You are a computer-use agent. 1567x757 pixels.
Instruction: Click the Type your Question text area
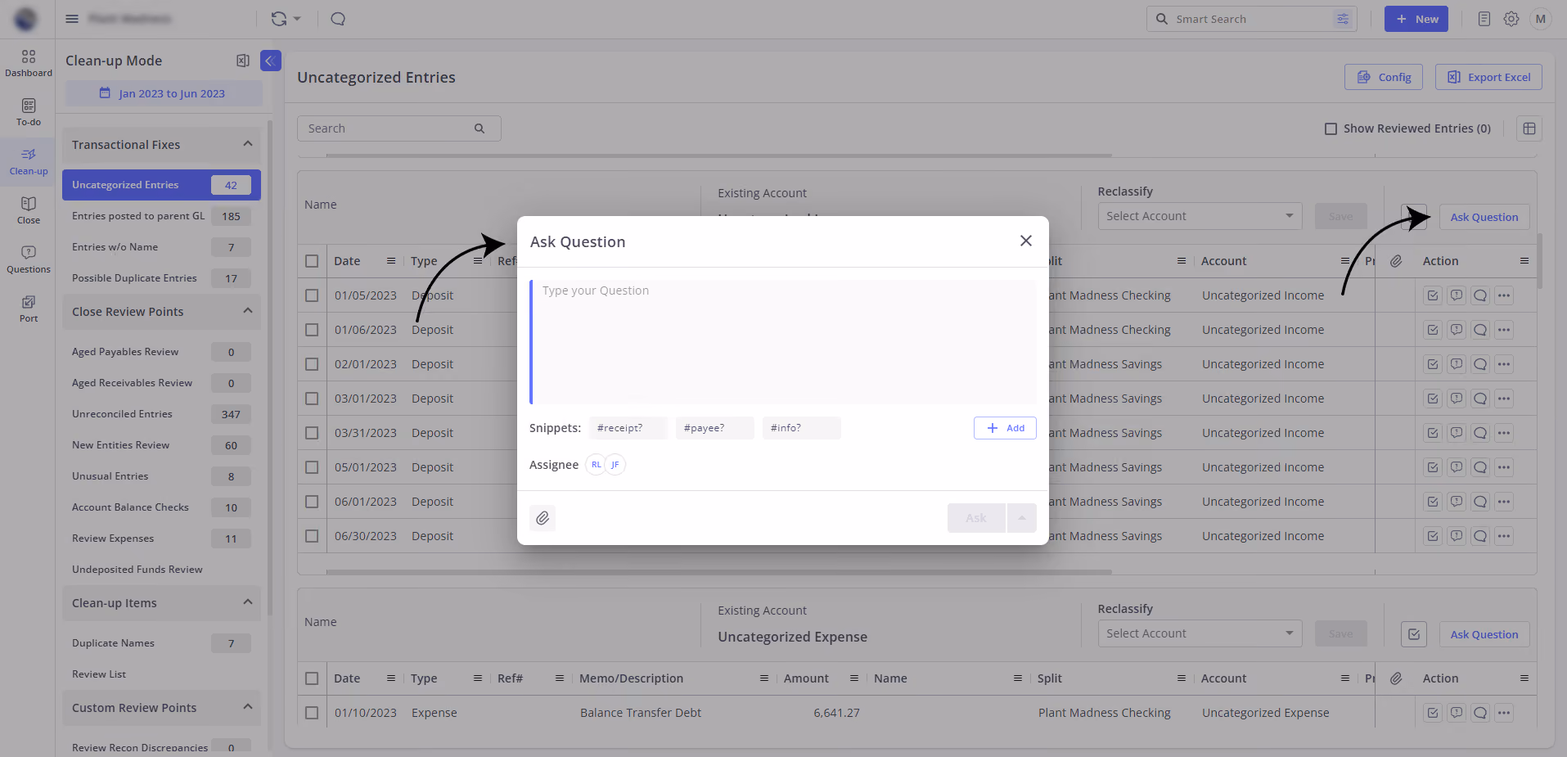tap(783, 342)
